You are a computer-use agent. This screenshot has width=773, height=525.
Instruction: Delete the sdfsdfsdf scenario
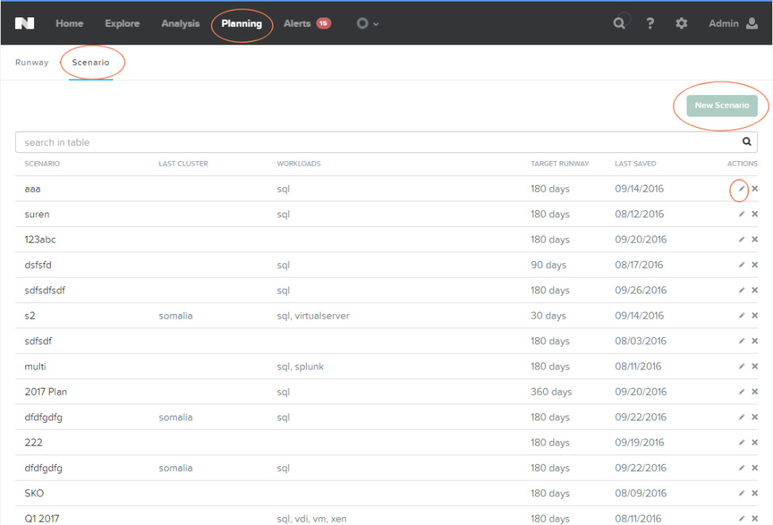[755, 290]
